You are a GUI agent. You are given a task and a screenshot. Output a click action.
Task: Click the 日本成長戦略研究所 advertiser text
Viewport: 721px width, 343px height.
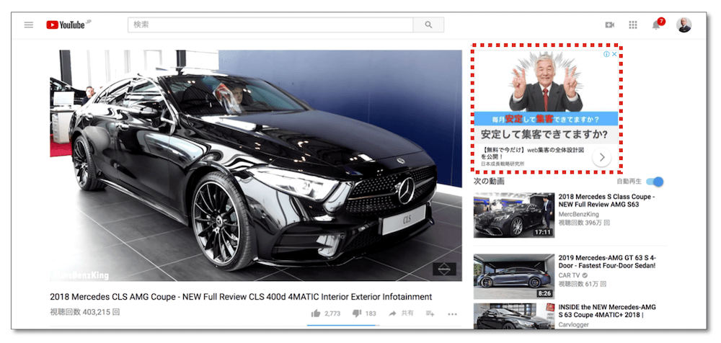point(502,164)
